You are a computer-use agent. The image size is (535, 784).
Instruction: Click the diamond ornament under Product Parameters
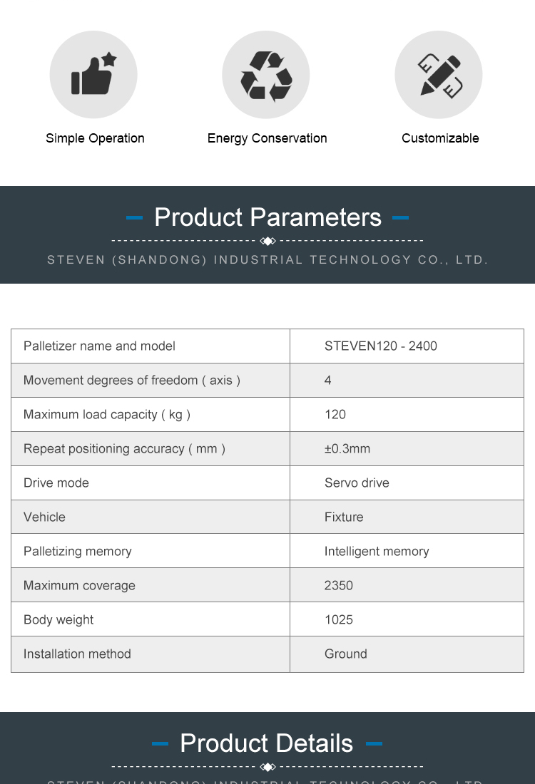pos(267,241)
